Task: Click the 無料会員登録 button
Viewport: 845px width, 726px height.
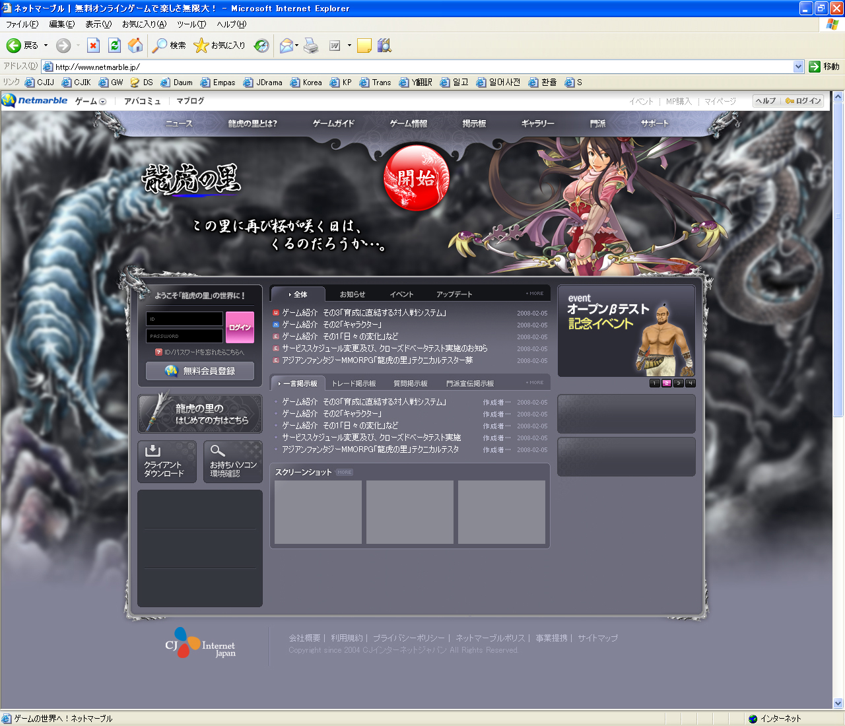Action: pos(200,371)
